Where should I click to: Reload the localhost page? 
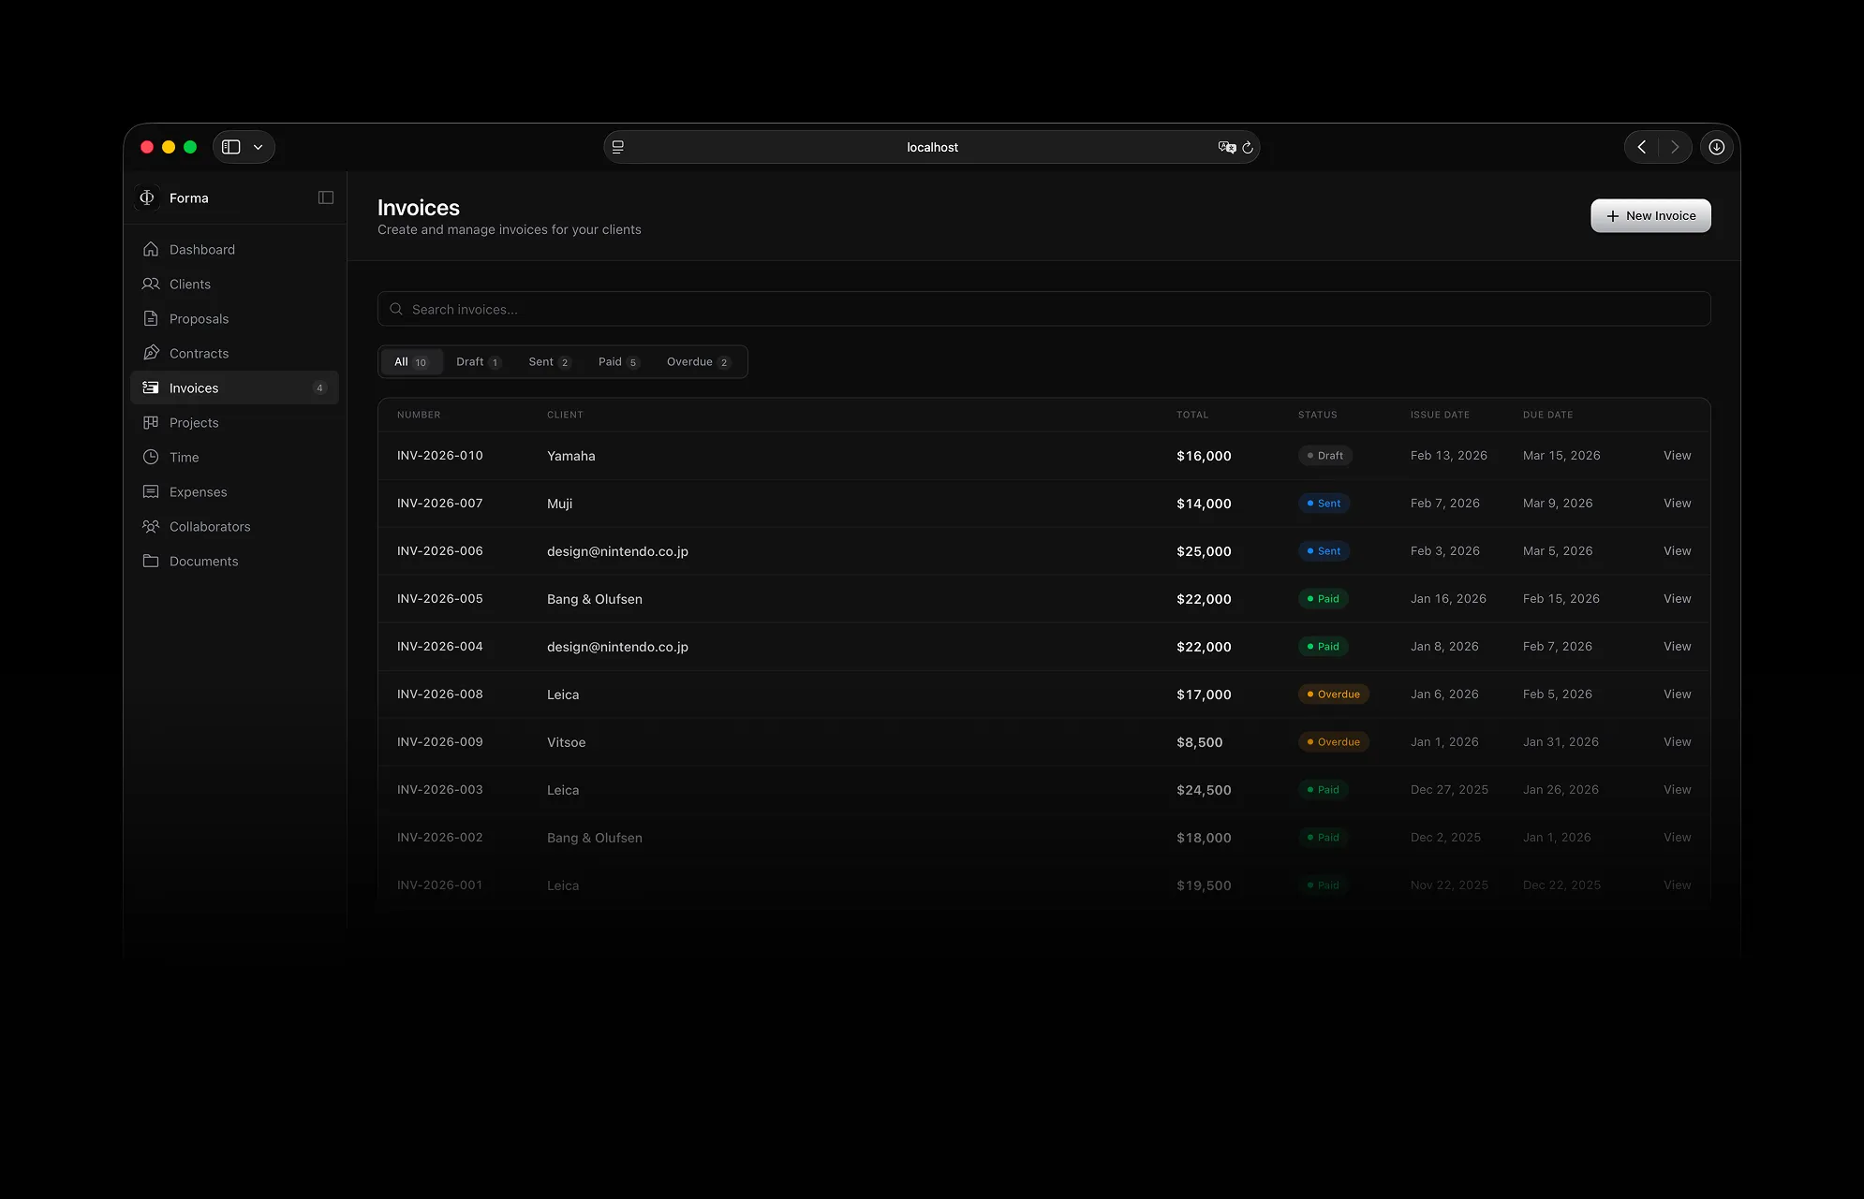coord(1248,147)
